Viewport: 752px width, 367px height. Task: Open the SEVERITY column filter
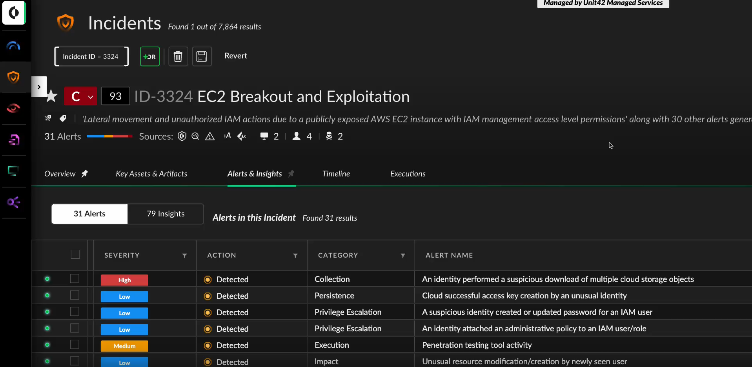click(x=184, y=256)
